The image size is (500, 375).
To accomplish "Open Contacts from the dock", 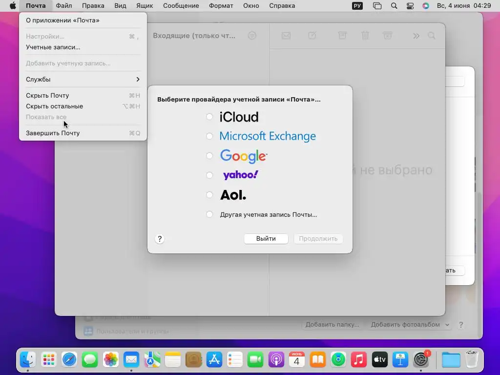I will (x=193, y=360).
